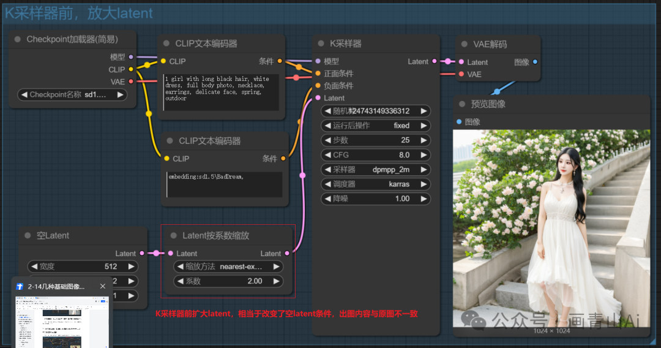Screen dimensions: 661x348
Task: Increase 降噪 with its right arrow
Action: click(424, 199)
